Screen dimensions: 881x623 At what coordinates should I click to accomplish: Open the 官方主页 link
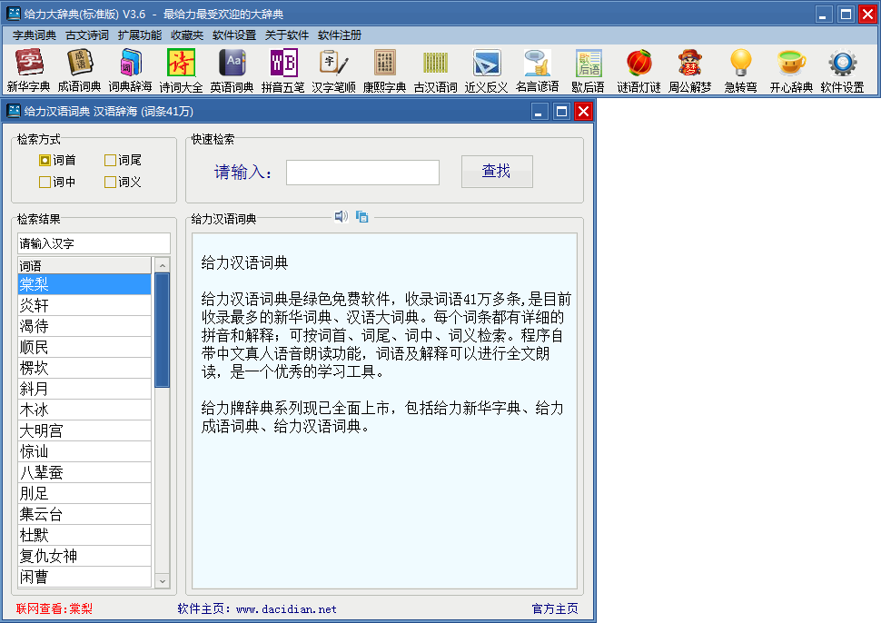pos(554,608)
